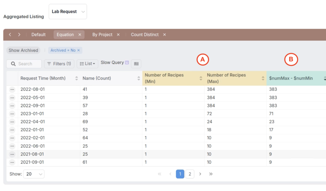This screenshot has height=191, width=326.
Task: Open row menu for 2022-04-01
Action: point(12,122)
